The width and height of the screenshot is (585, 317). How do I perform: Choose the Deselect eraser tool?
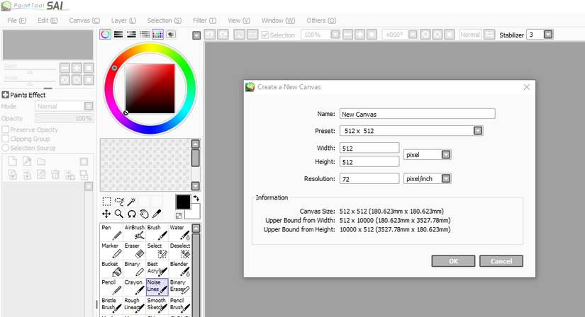(x=180, y=250)
